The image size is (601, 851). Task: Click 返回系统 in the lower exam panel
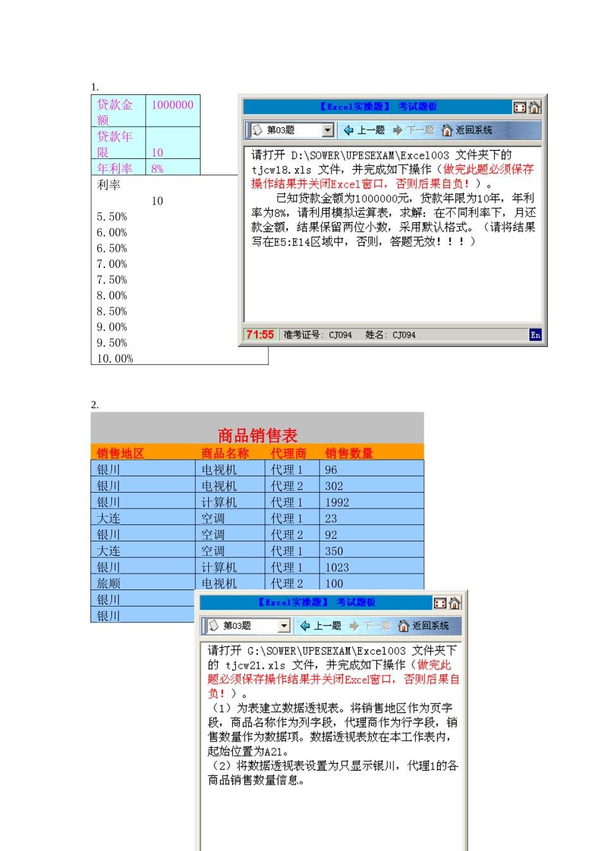[423, 626]
